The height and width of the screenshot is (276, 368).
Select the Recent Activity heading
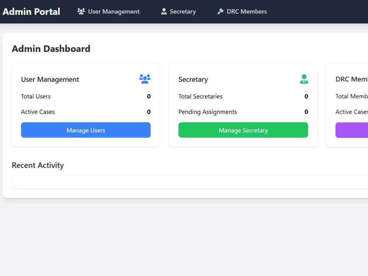click(x=38, y=165)
